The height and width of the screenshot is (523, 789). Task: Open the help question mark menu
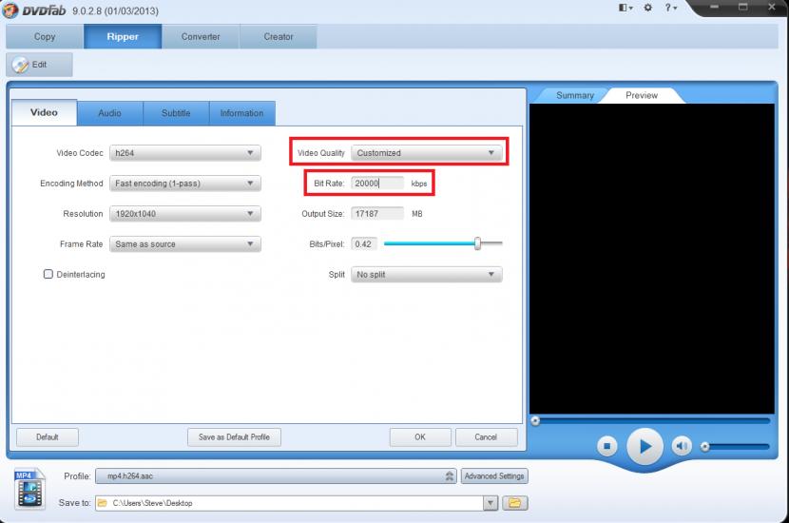(671, 8)
